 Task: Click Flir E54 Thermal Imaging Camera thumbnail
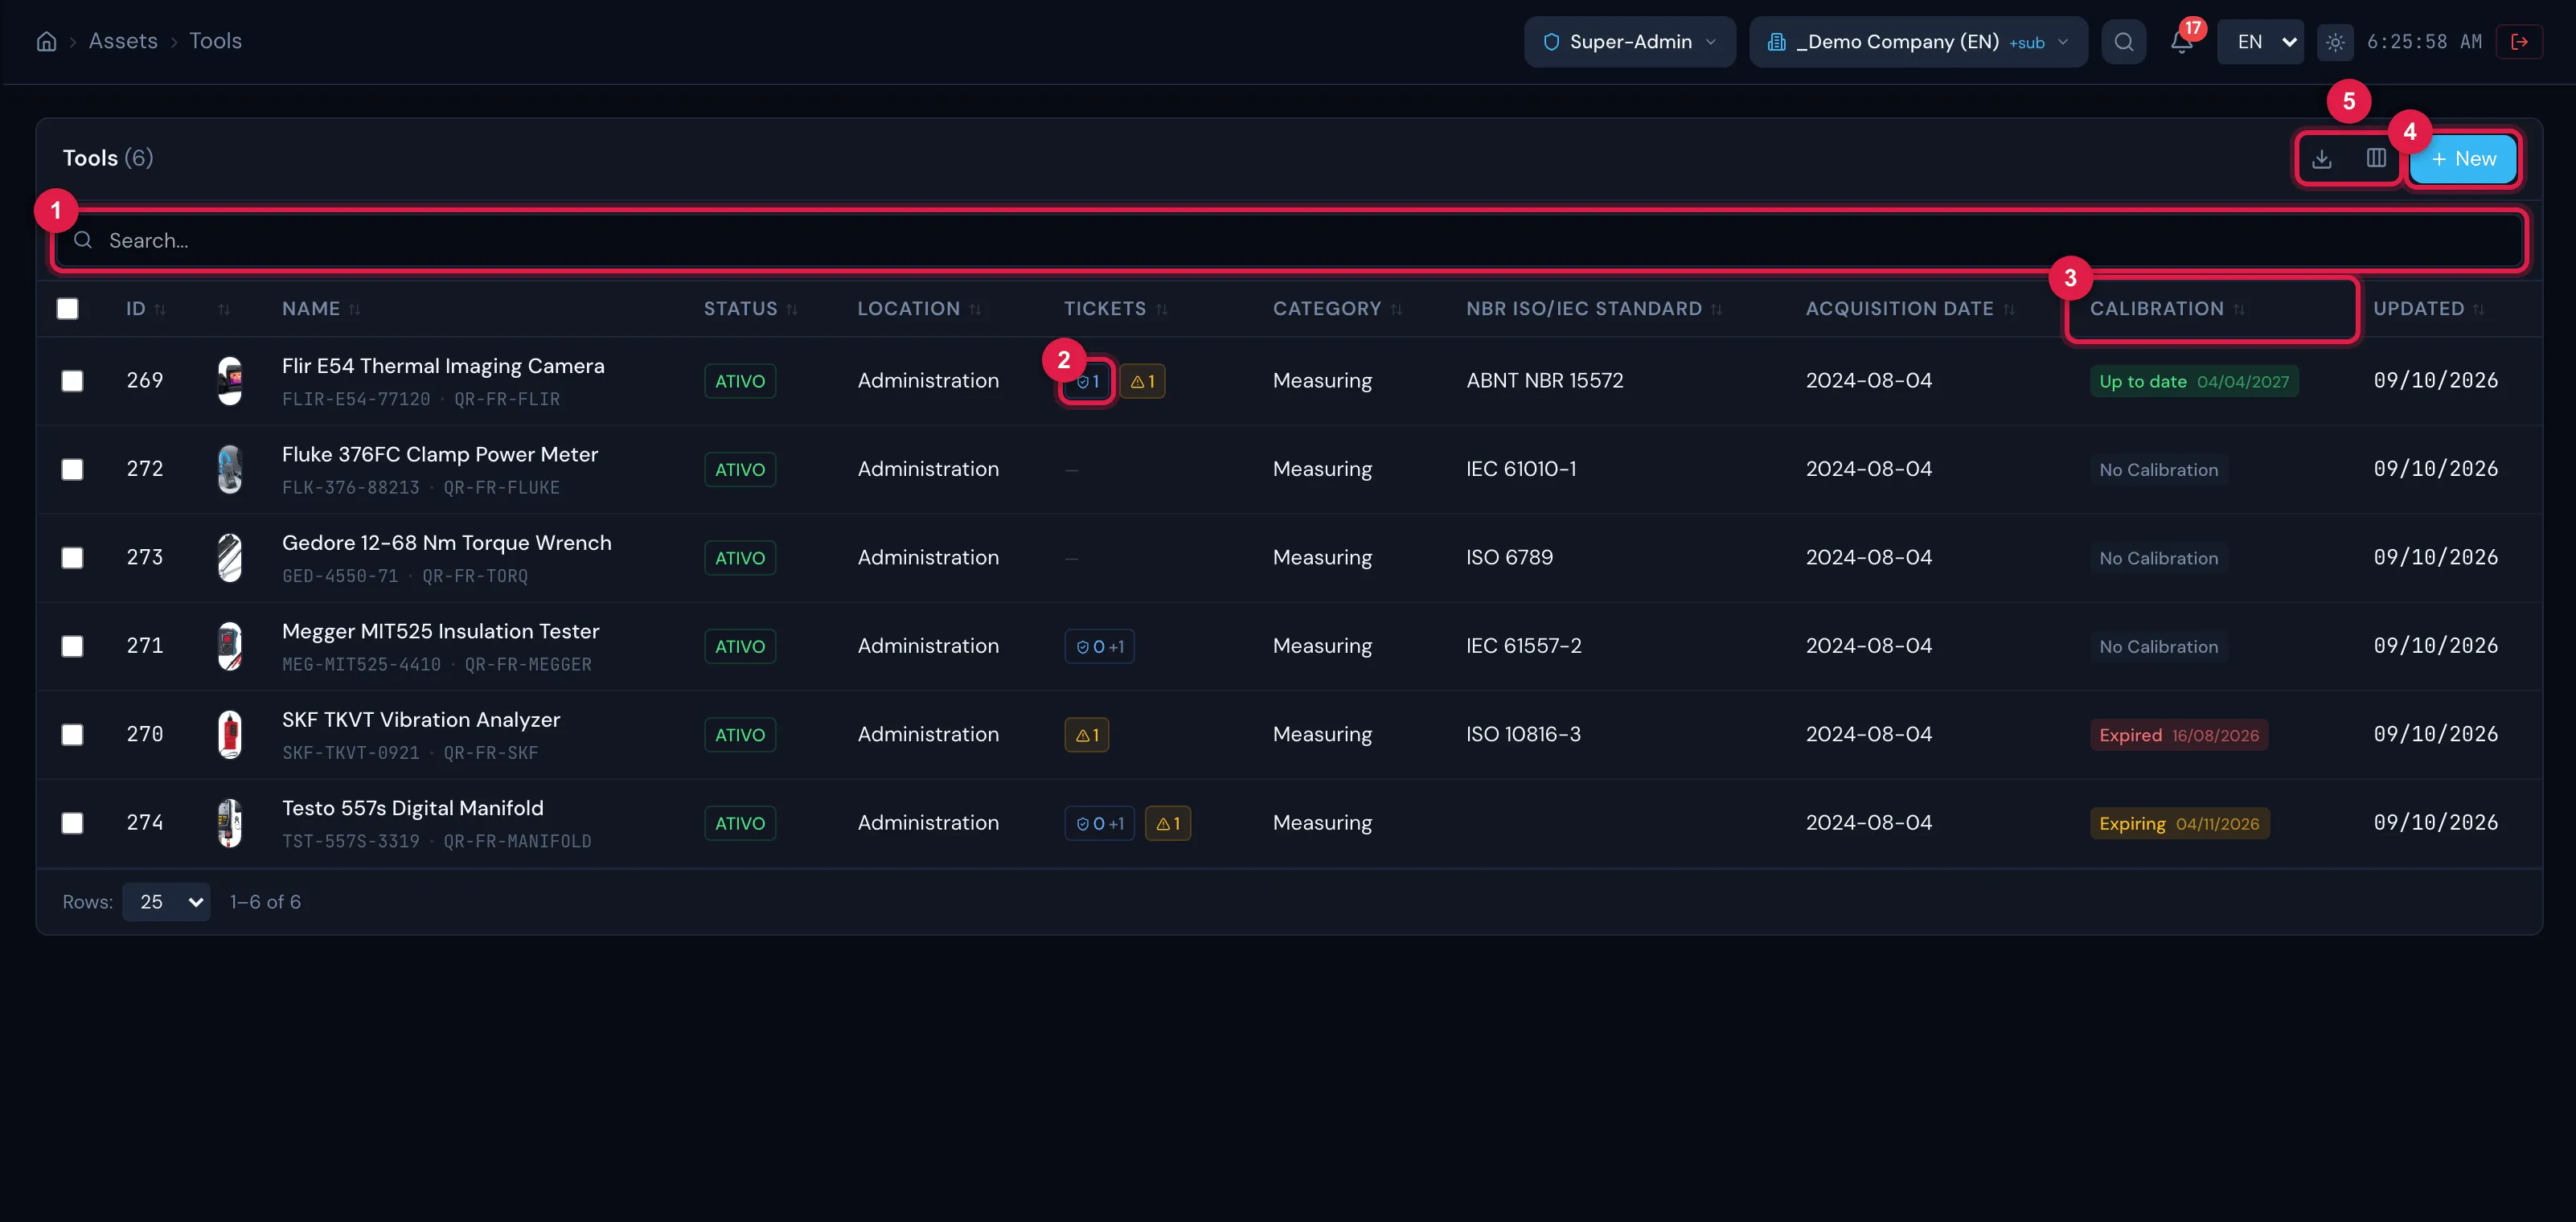230,381
